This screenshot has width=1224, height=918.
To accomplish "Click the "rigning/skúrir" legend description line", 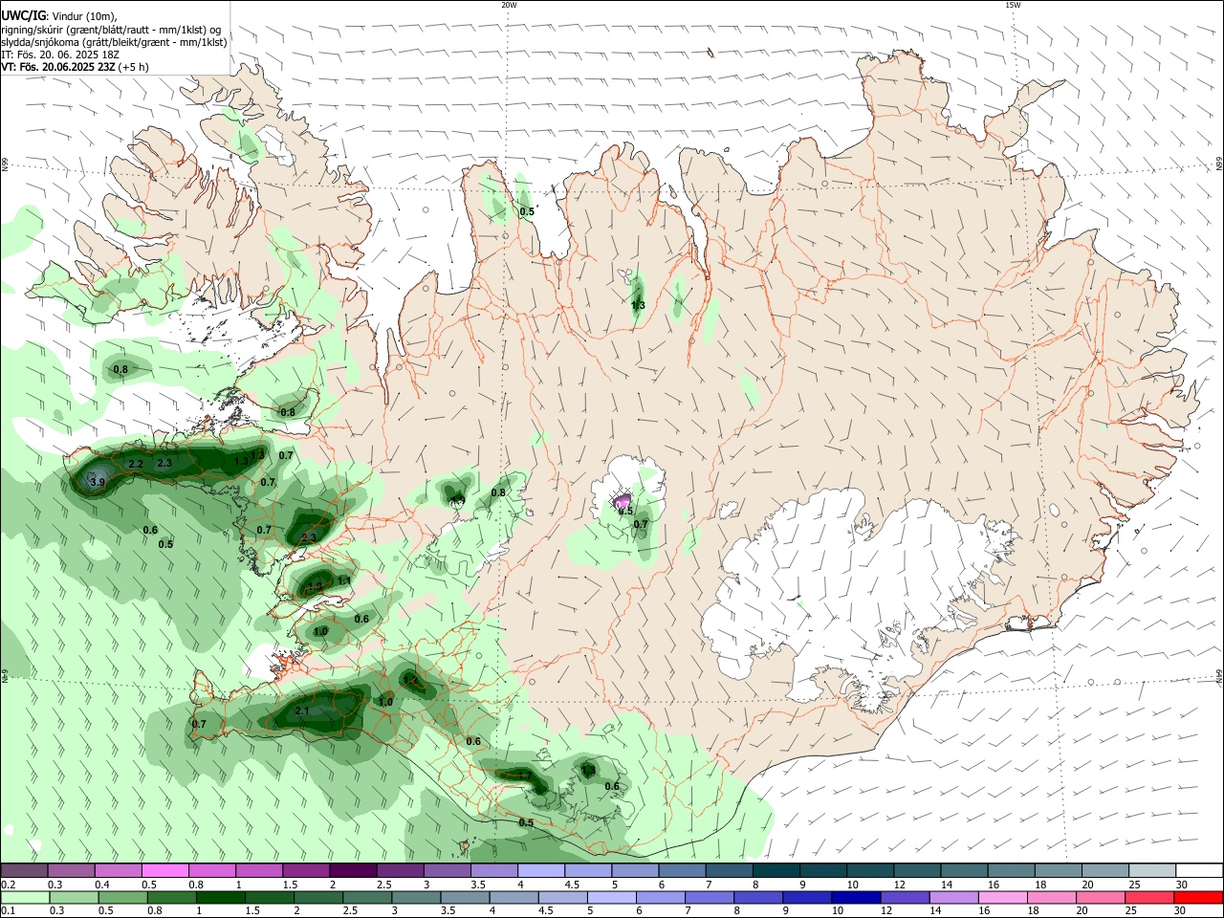I will [111, 30].
